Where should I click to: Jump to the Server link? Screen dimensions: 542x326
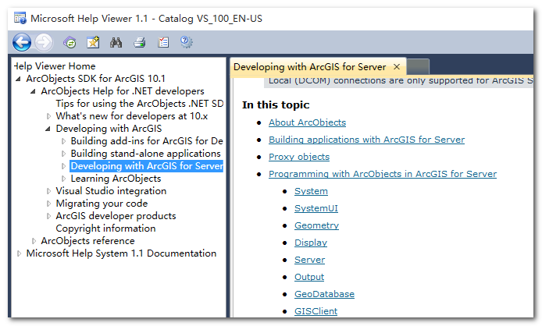[310, 260]
